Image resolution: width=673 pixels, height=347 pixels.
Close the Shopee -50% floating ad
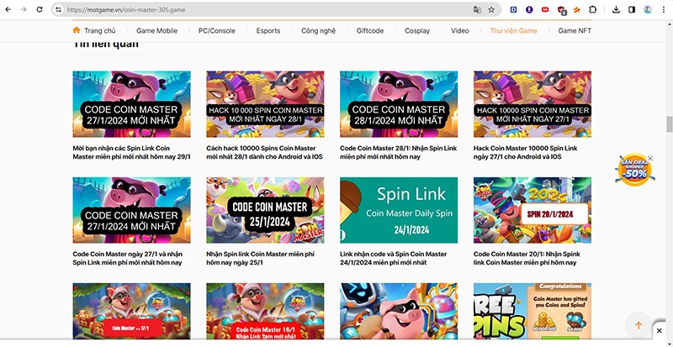[x=650, y=158]
